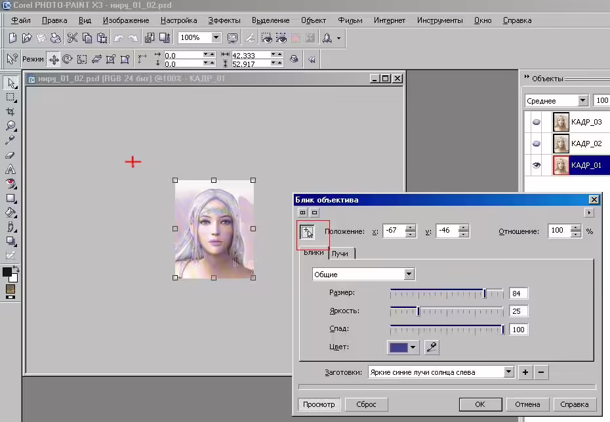This screenshot has width=610, height=422.
Task: Hide the КАДР_01 layer via eye icon
Action: point(536,165)
